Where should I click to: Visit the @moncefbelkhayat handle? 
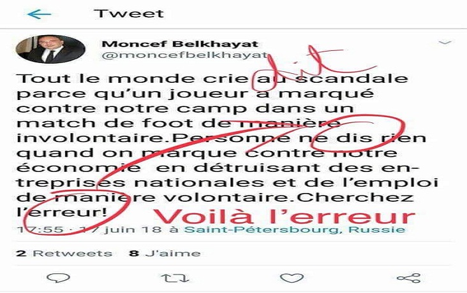pyautogui.click(x=184, y=55)
